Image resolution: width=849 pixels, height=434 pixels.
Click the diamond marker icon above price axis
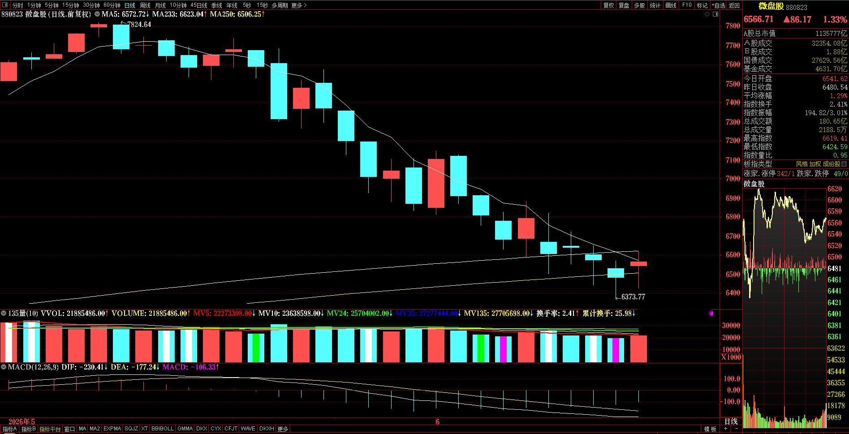click(x=707, y=14)
